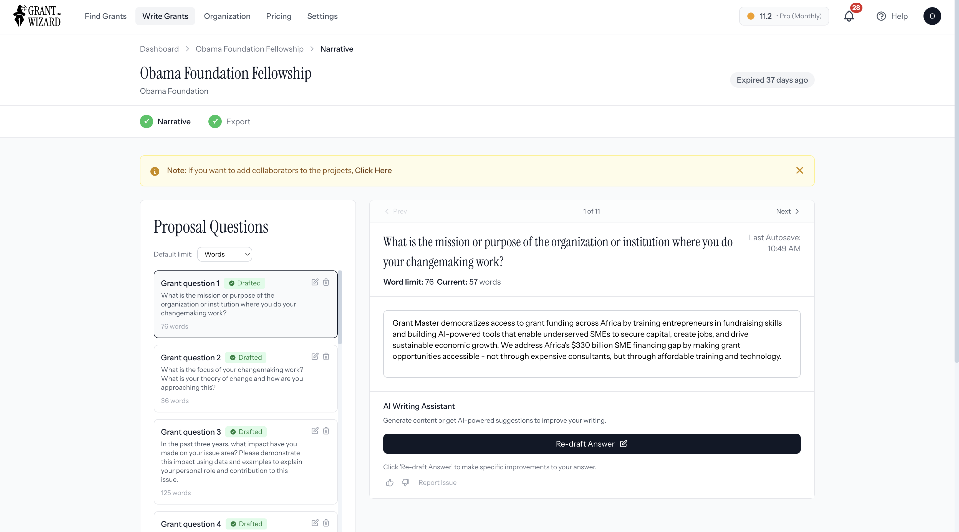Viewport: 959px width, 532px height.
Task: Go to Next proposal question
Action: pos(788,211)
